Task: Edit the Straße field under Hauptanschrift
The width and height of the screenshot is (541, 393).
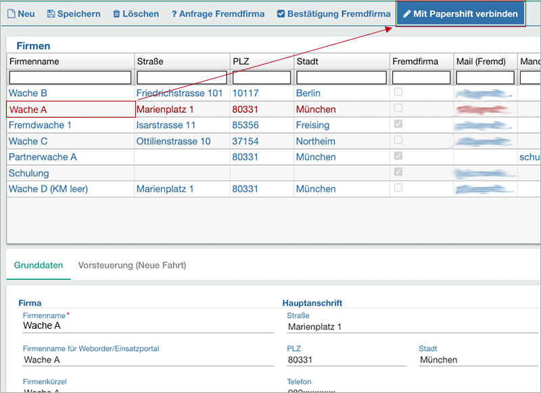Action: (412, 327)
